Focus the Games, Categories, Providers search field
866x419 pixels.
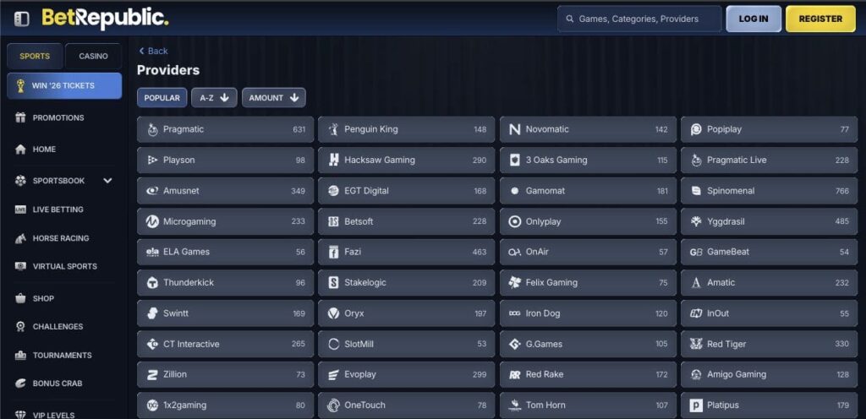point(639,19)
